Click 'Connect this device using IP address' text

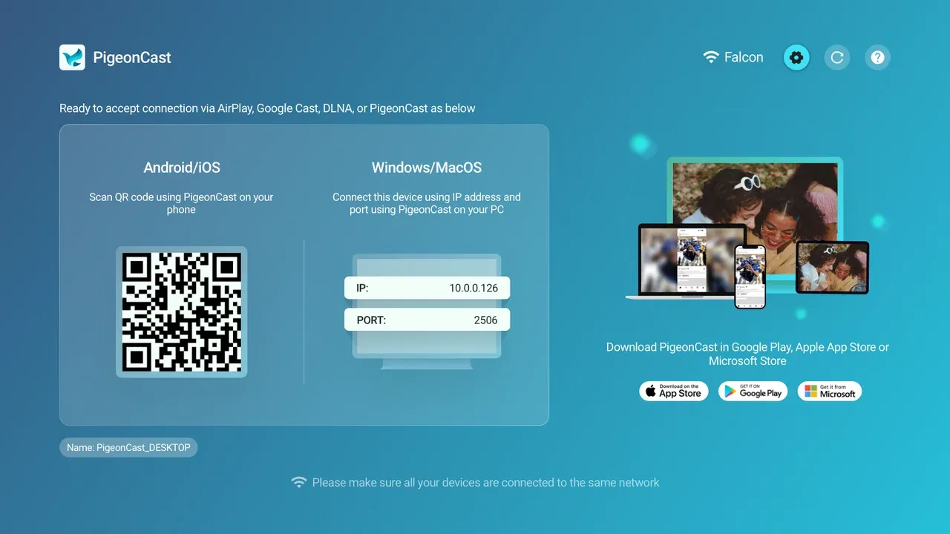[427, 203]
